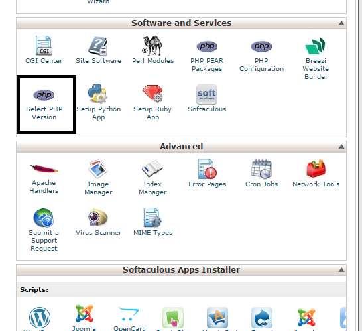Open the MIME Types icon

pos(152,218)
